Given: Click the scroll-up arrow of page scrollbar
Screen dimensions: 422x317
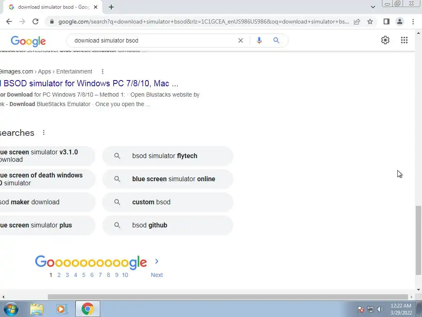Looking at the screenshot, I should pyautogui.click(x=418, y=33).
